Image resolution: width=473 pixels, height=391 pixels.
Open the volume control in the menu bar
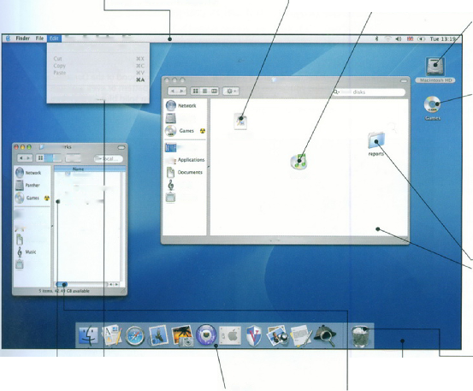tap(399, 39)
